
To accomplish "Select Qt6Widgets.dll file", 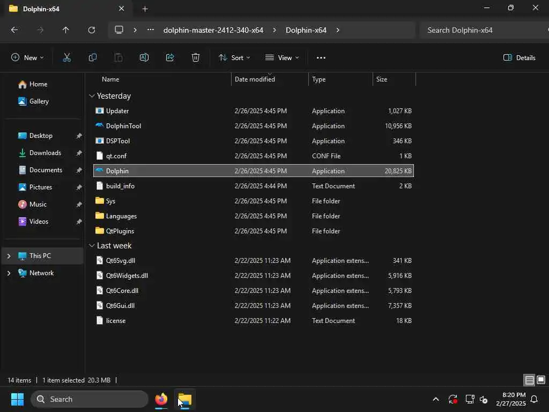I will [253, 276].
